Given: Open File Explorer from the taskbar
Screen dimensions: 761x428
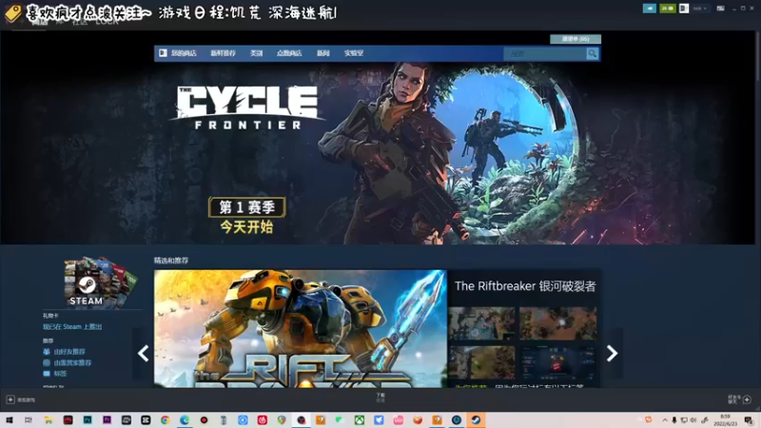Looking at the screenshot, I should pos(49,420).
